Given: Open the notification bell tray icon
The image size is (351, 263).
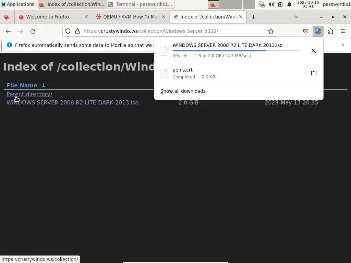Looking at the screenshot, I should (289, 4).
